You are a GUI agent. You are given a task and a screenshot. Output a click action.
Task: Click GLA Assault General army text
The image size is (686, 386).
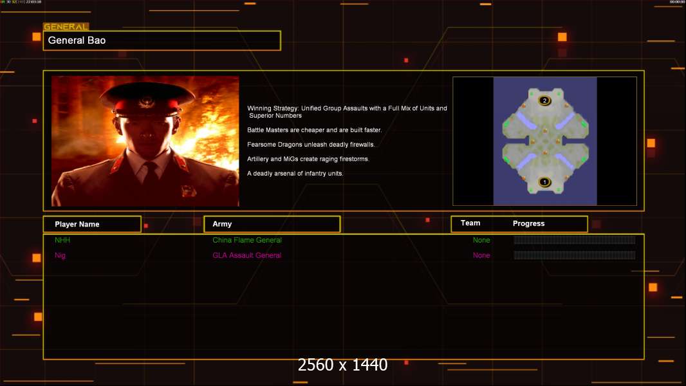click(x=246, y=255)
